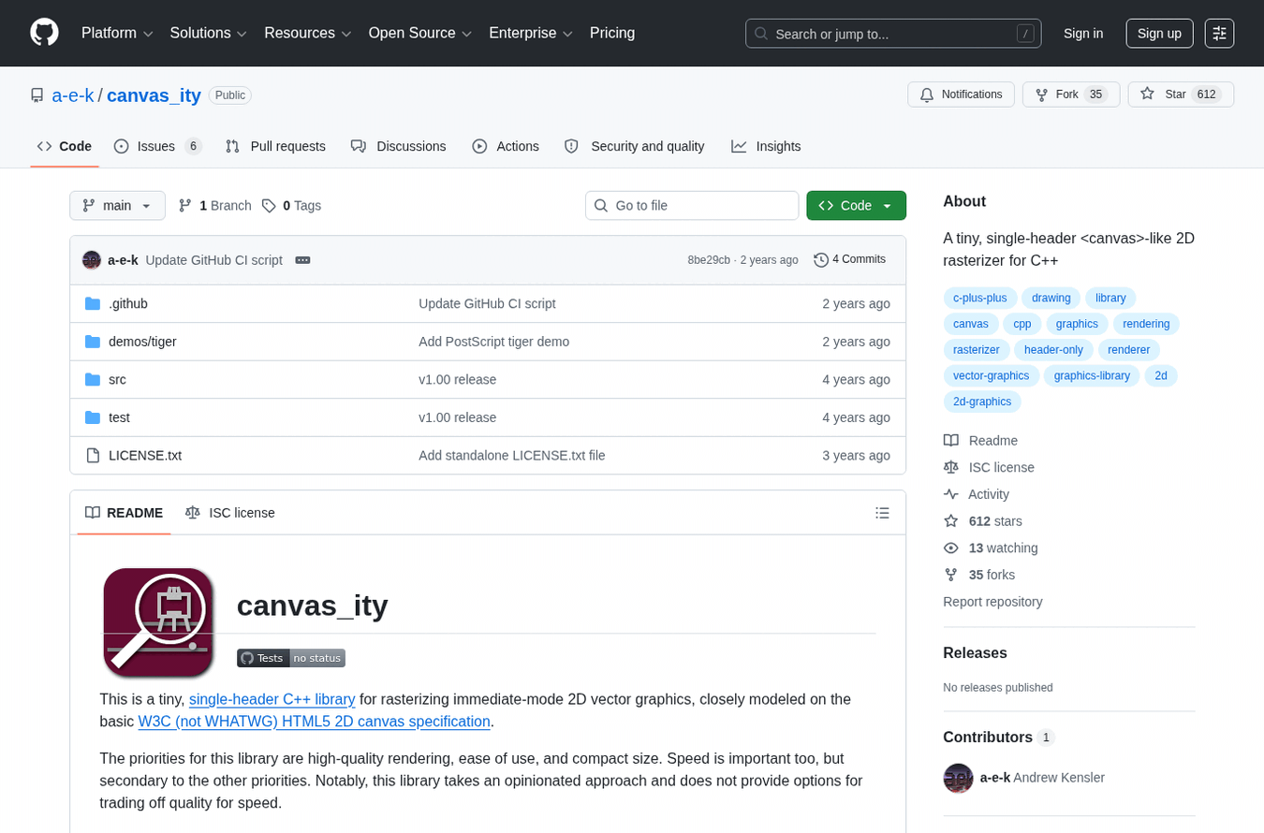
Task: Click the header-only topic tag
Action: coord(1053,350)
